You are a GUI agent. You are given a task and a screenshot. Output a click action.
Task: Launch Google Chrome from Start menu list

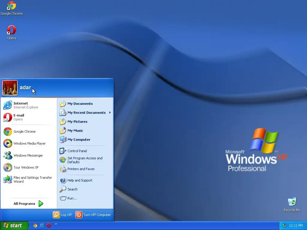click(8, 131)
